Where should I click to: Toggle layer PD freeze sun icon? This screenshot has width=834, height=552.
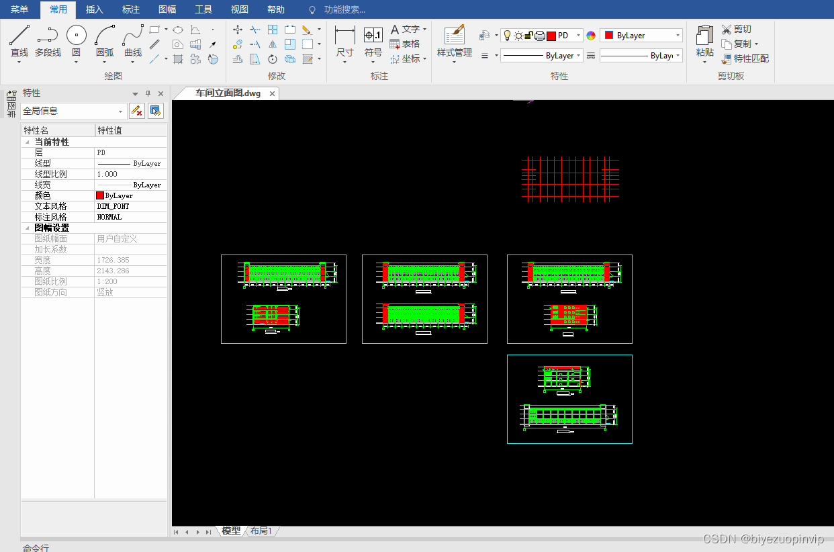click(x=518, y=36)
